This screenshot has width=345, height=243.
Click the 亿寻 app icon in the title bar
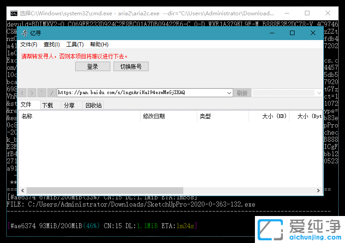click(x=24, y=33)
